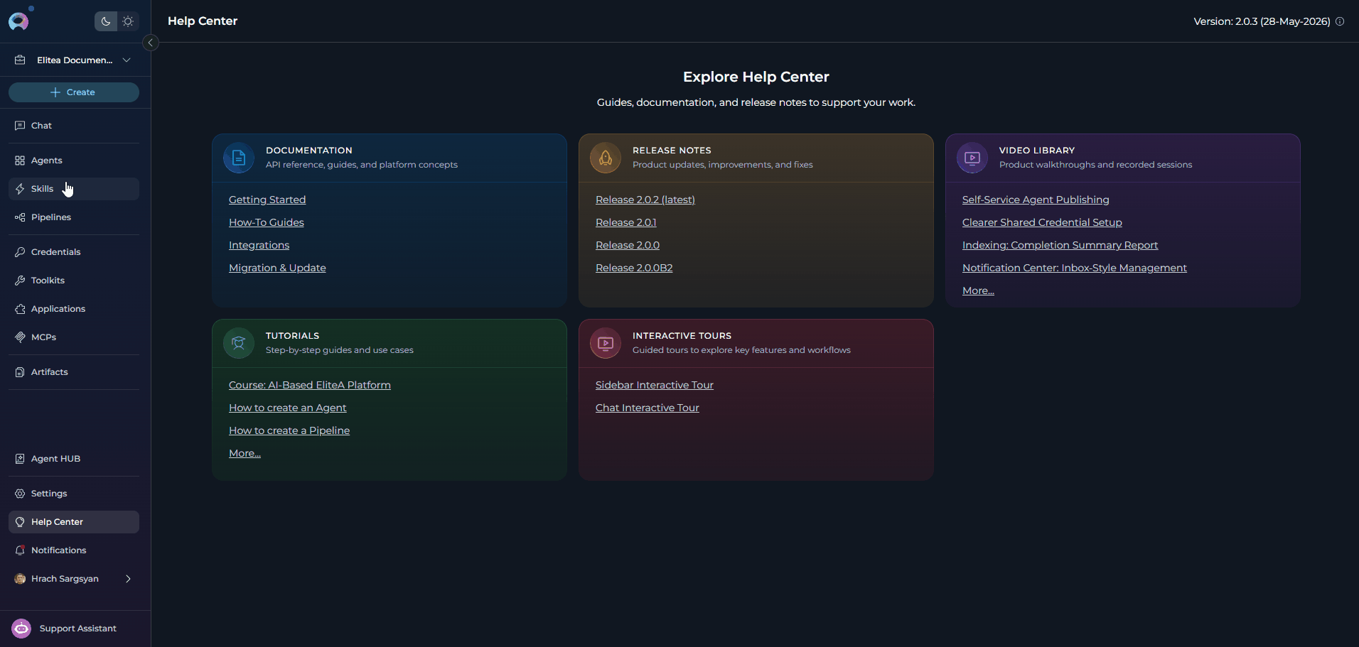
Task: Click More... in Video Library card
Action: coord(978,291)
